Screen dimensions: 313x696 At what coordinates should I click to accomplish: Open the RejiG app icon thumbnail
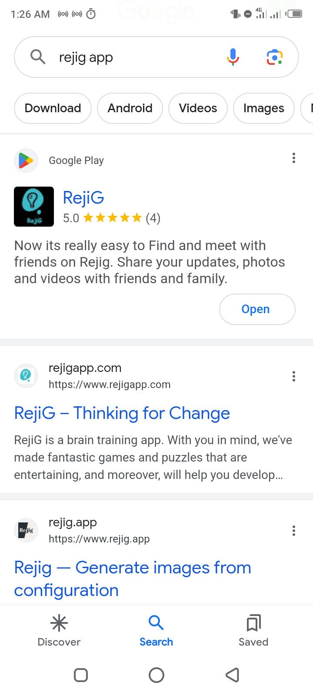pos(34,207)
